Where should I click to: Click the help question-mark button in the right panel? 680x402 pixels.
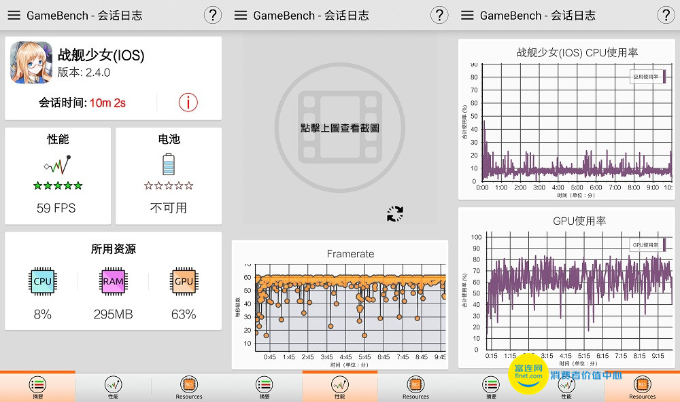[x=666, y=14]
